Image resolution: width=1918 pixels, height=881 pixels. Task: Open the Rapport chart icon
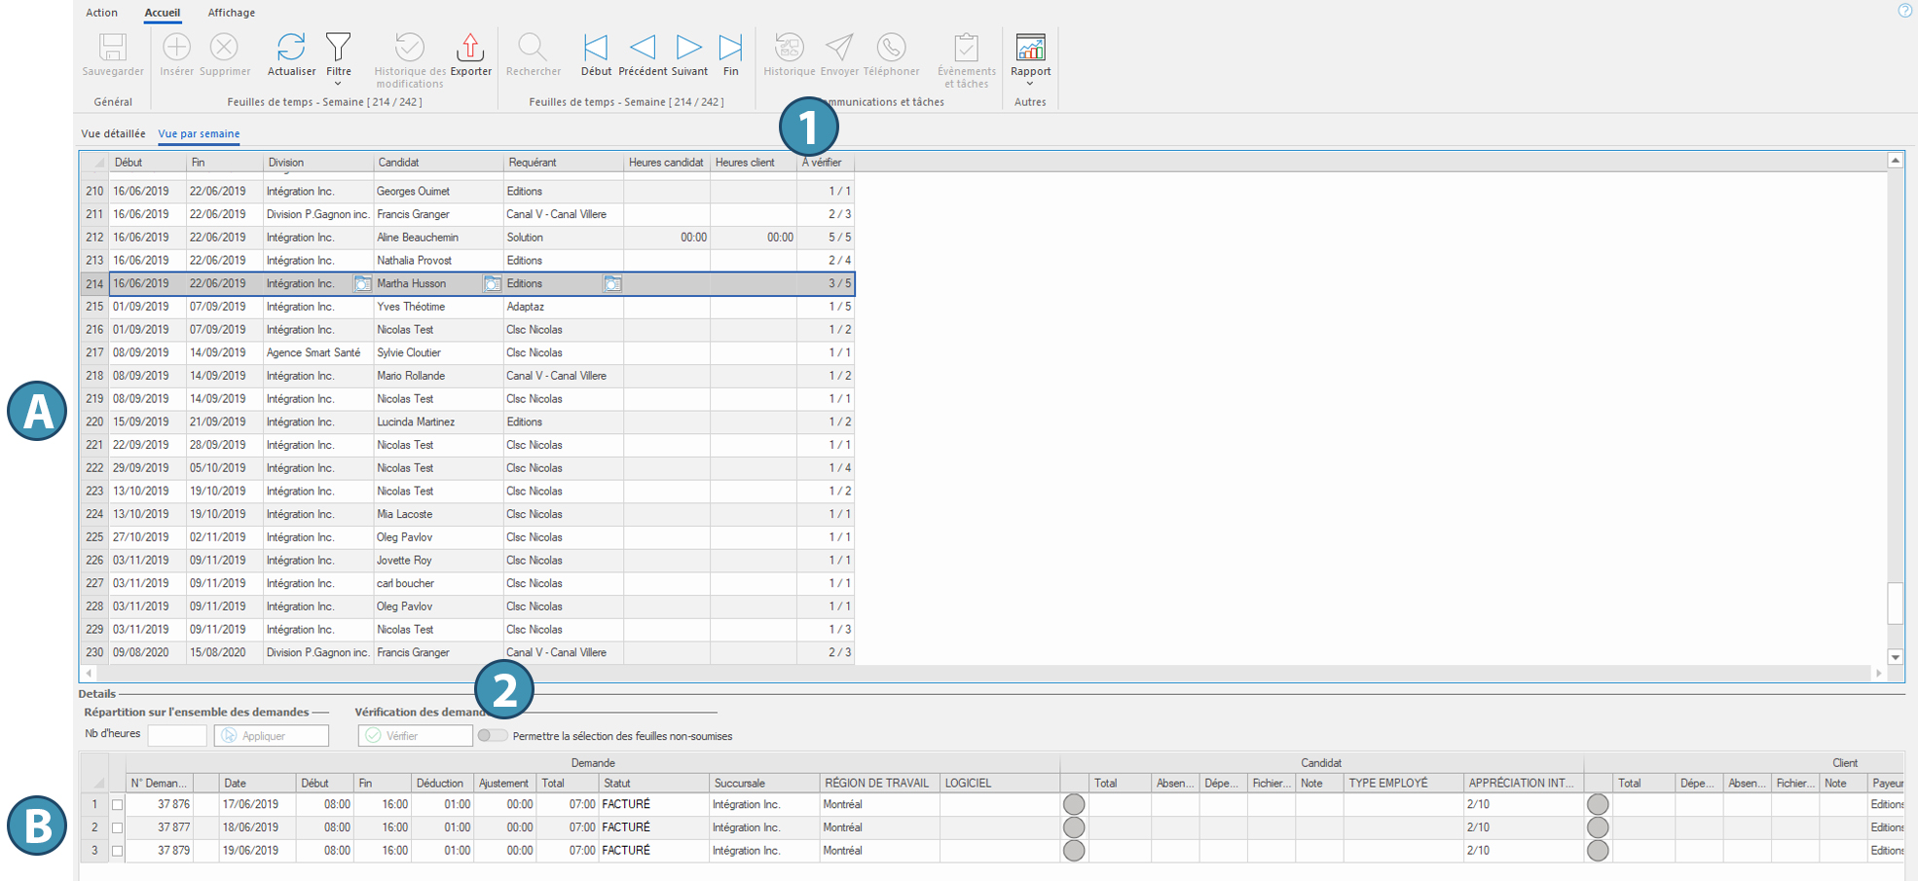1030,48
